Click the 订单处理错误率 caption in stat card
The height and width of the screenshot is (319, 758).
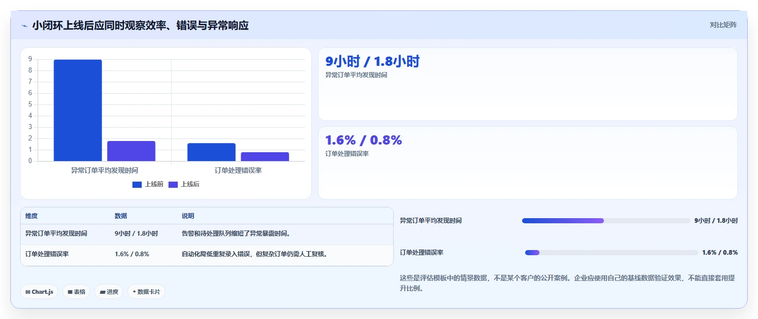tap(347, 153)
